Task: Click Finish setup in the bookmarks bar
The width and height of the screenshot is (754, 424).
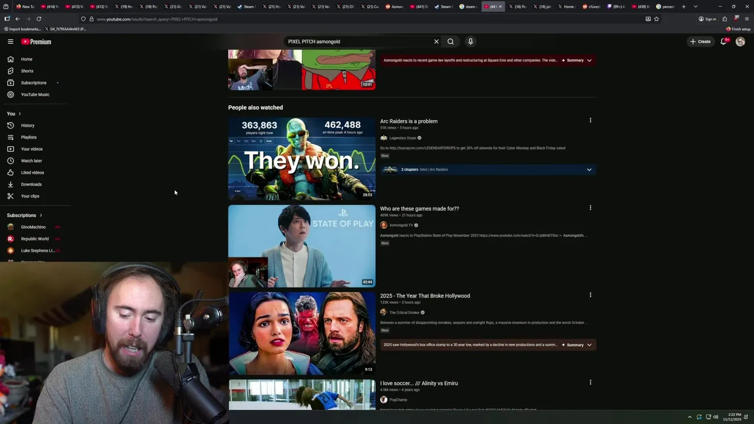Action: tap(739, 29)
